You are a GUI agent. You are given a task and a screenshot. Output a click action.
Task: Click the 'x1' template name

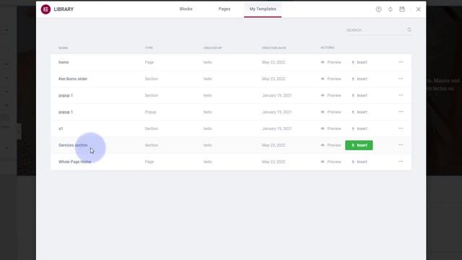[61, 129]
